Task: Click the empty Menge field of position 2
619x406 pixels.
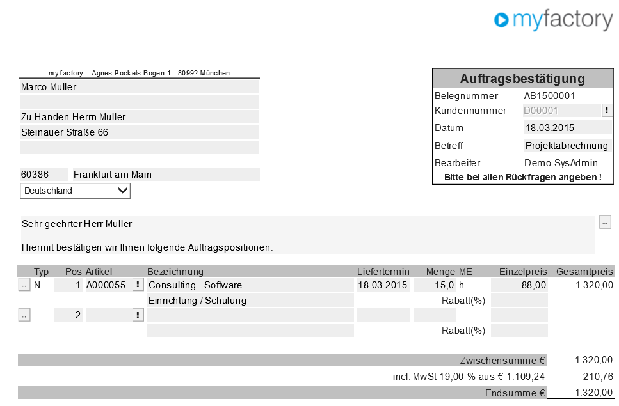Action: pos(434,315)
